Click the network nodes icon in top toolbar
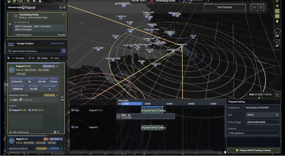This screenshot has width=285, height=156. coord(28,1)
